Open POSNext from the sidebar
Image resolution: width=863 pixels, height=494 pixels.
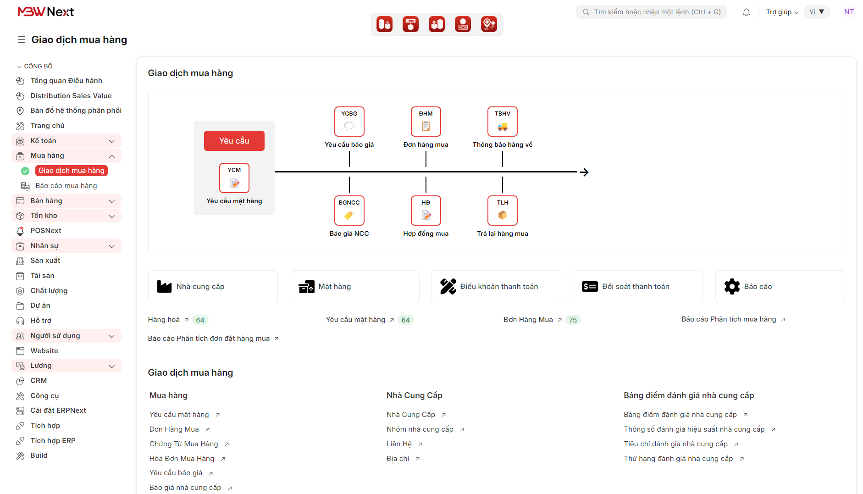pos(45,231)
